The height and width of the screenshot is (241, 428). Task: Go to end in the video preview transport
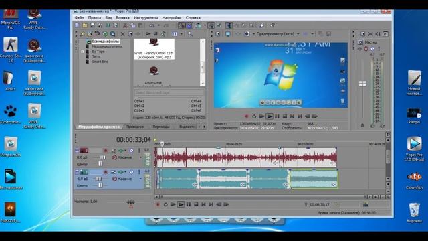tap(300, 116)
